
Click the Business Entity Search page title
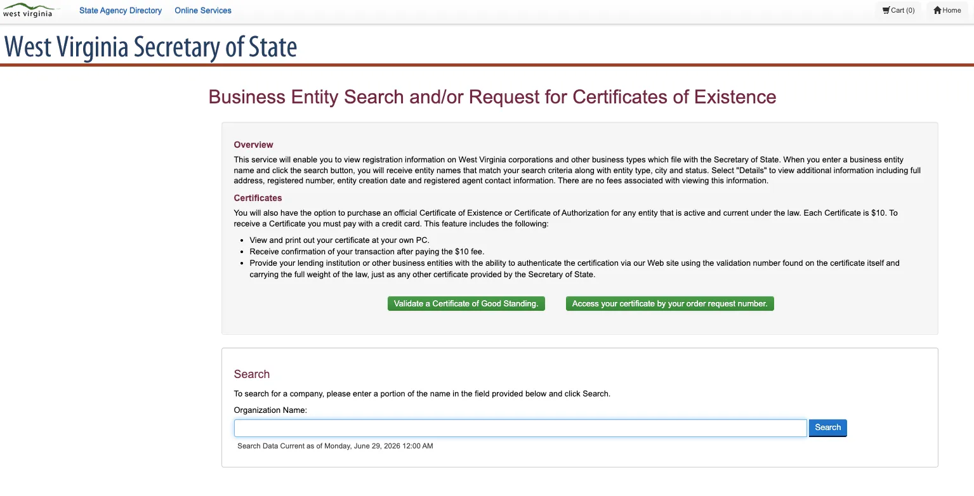pos(492,97)
